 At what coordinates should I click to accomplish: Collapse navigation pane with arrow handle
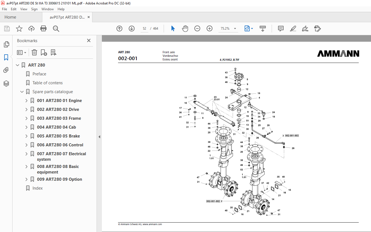click(x=99, y=137)
